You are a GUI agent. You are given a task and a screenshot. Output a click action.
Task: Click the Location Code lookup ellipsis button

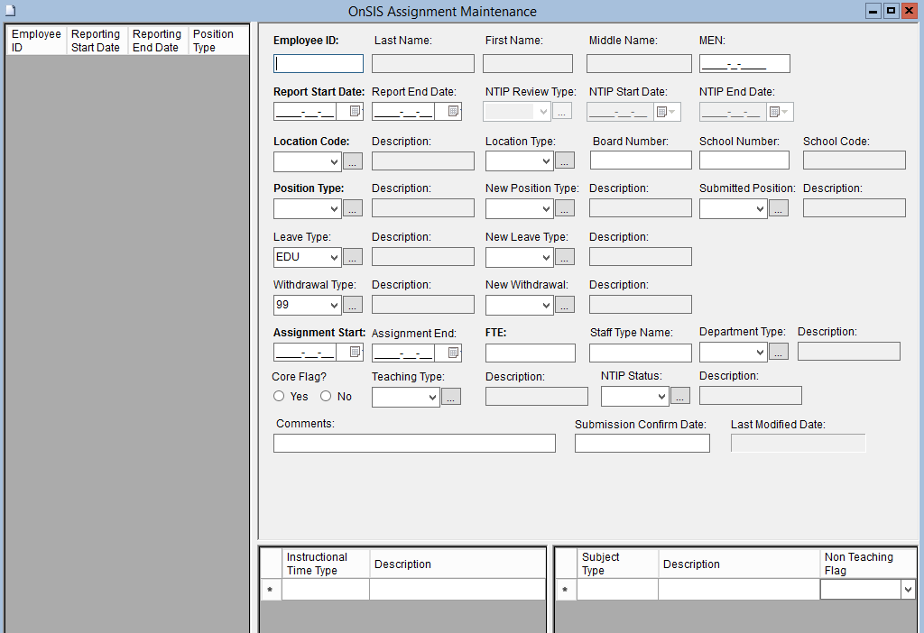point(353,161)
